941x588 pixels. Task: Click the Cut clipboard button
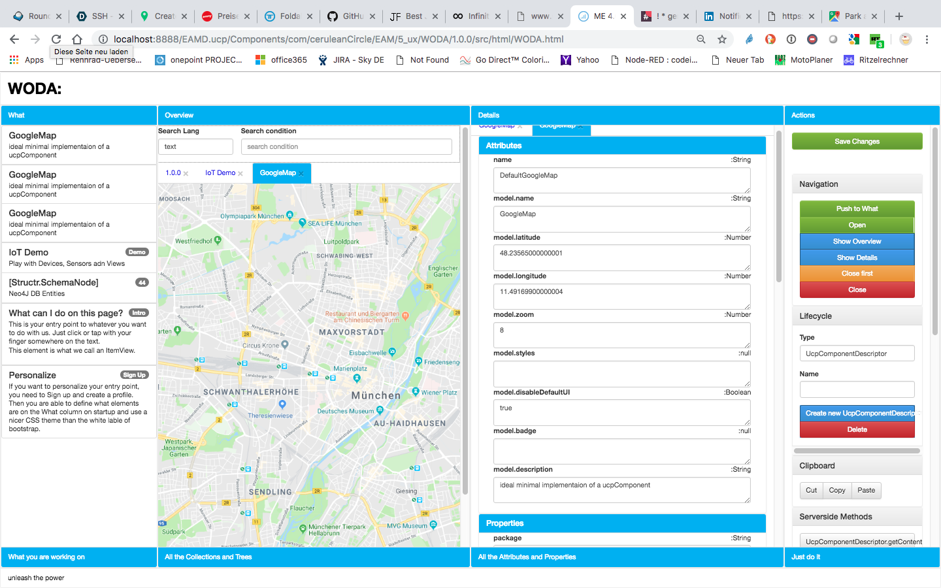click(x=811, y=490)
